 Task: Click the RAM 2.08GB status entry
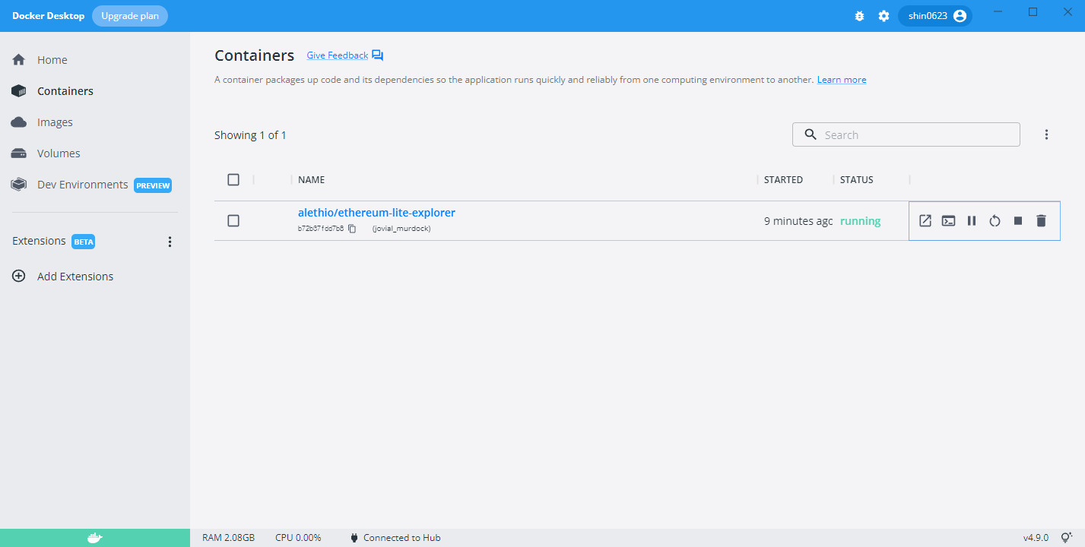pos(228,538)
